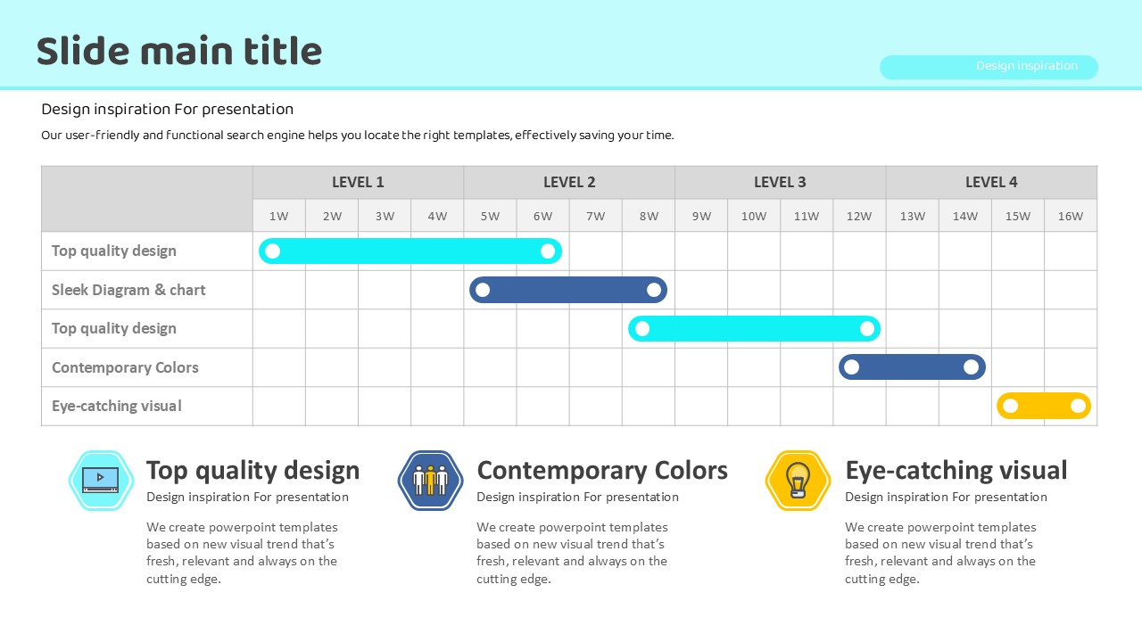Select the LEVEL 1 header cell
This screenshot has height=642, width=1142.
358,182
